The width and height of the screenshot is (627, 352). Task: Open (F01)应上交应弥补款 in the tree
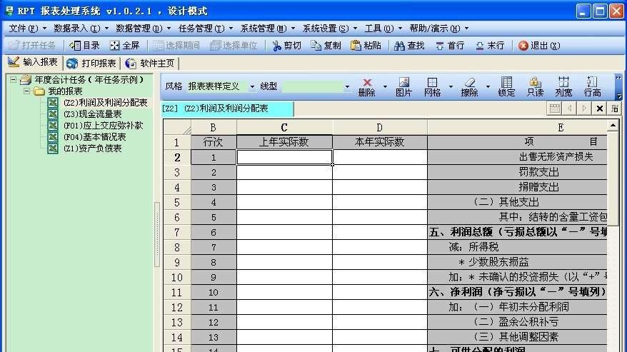point(103,126)
